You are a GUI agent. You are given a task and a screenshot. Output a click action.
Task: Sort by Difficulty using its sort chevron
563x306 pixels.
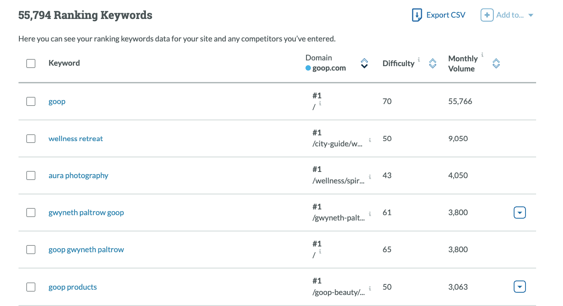tap(432, 63)
